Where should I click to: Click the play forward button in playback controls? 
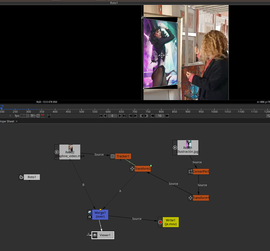(120, 116)
